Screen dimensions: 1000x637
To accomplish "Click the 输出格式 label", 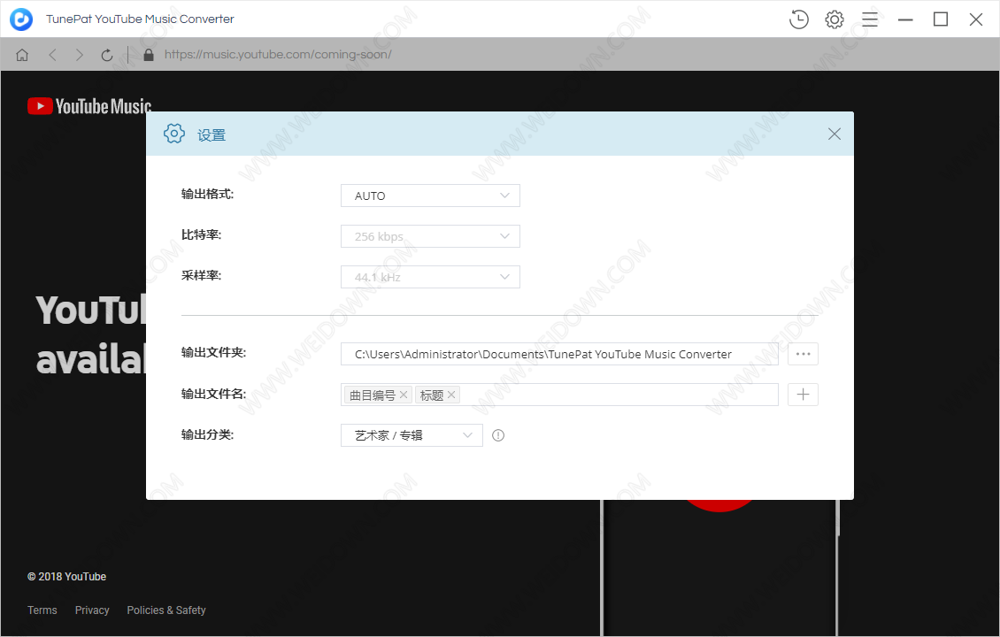I will pos(207,195).
